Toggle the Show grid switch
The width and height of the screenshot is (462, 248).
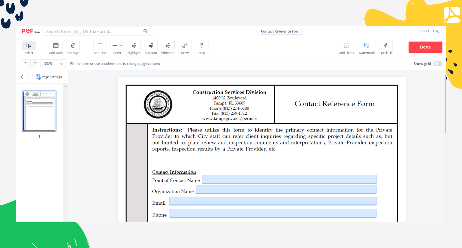(438, 64)
